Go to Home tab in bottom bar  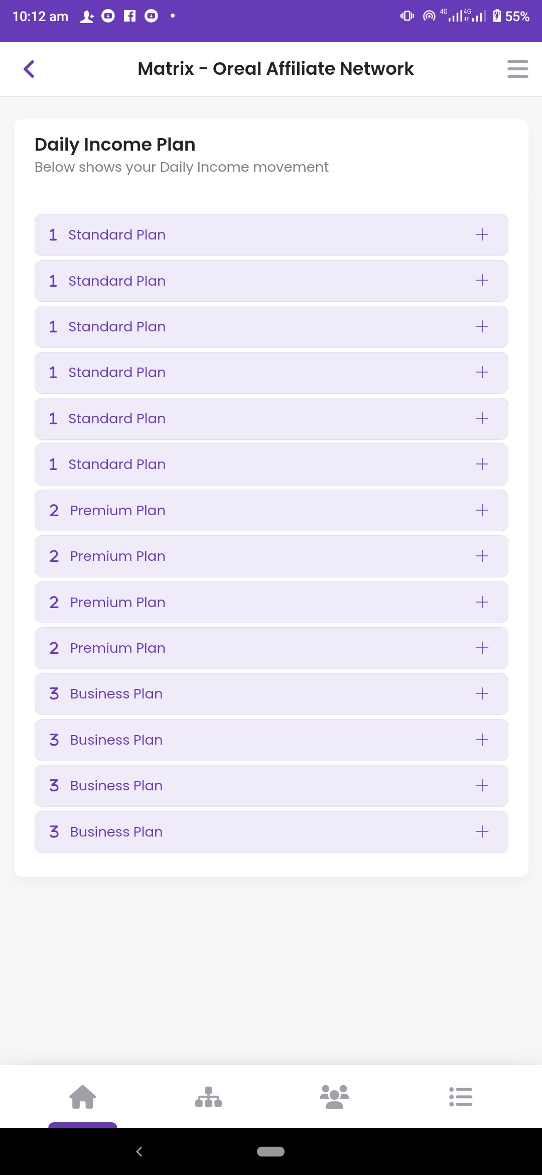point(83,1097)
